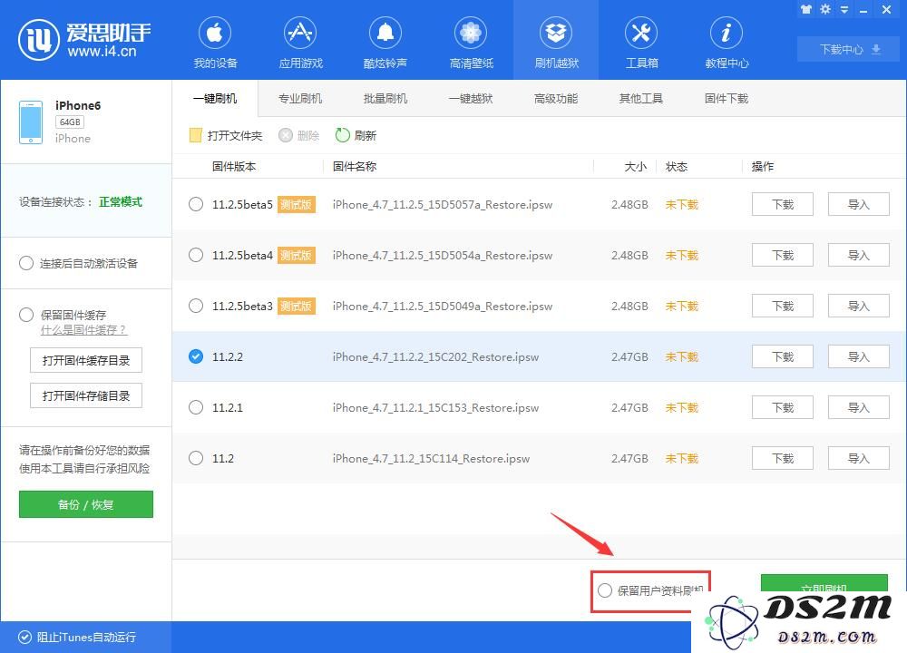This screenshot has height=653, width=907.
Task: Switch to the 高级功能 tab
Action: 556,99
